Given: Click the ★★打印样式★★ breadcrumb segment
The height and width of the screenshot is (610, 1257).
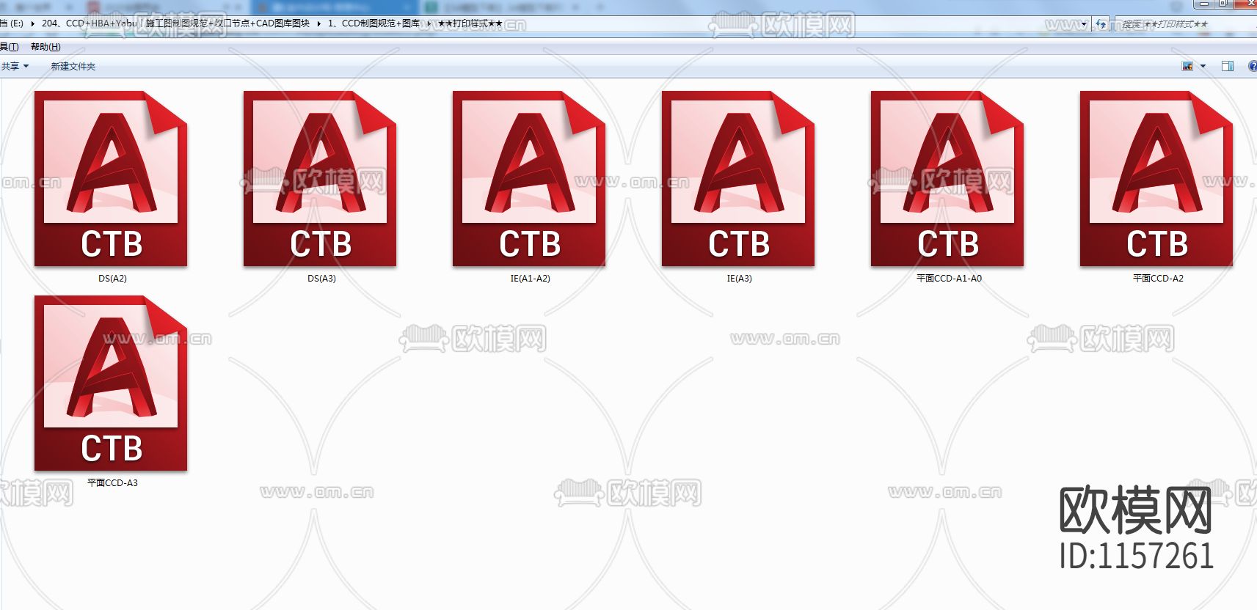Looking at the screenshot, I should [x=470, y=23].
